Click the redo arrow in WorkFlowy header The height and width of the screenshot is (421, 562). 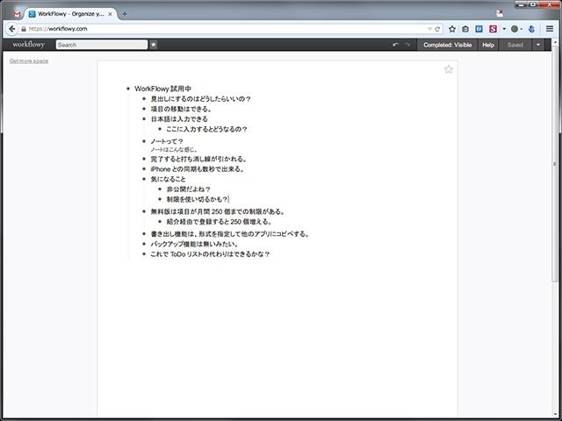point(407,45)
